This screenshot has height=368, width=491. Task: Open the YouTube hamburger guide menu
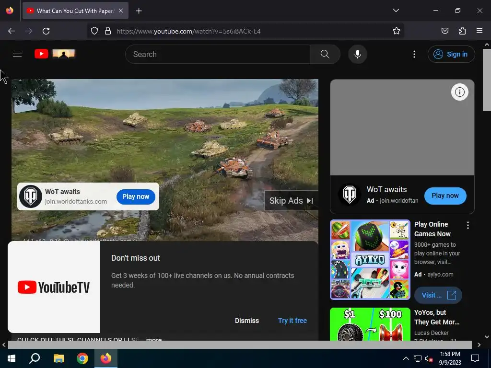(17, 54)
